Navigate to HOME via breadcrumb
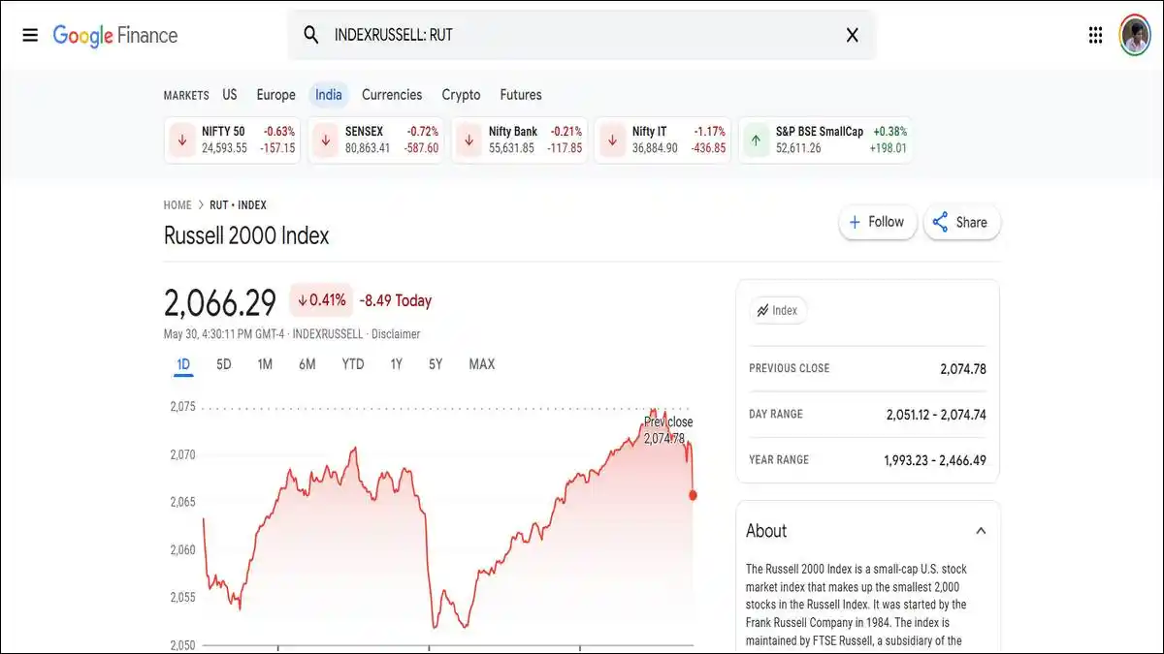Image resolution: width=1164 pixels, height=654 pixels. [178, 204]
